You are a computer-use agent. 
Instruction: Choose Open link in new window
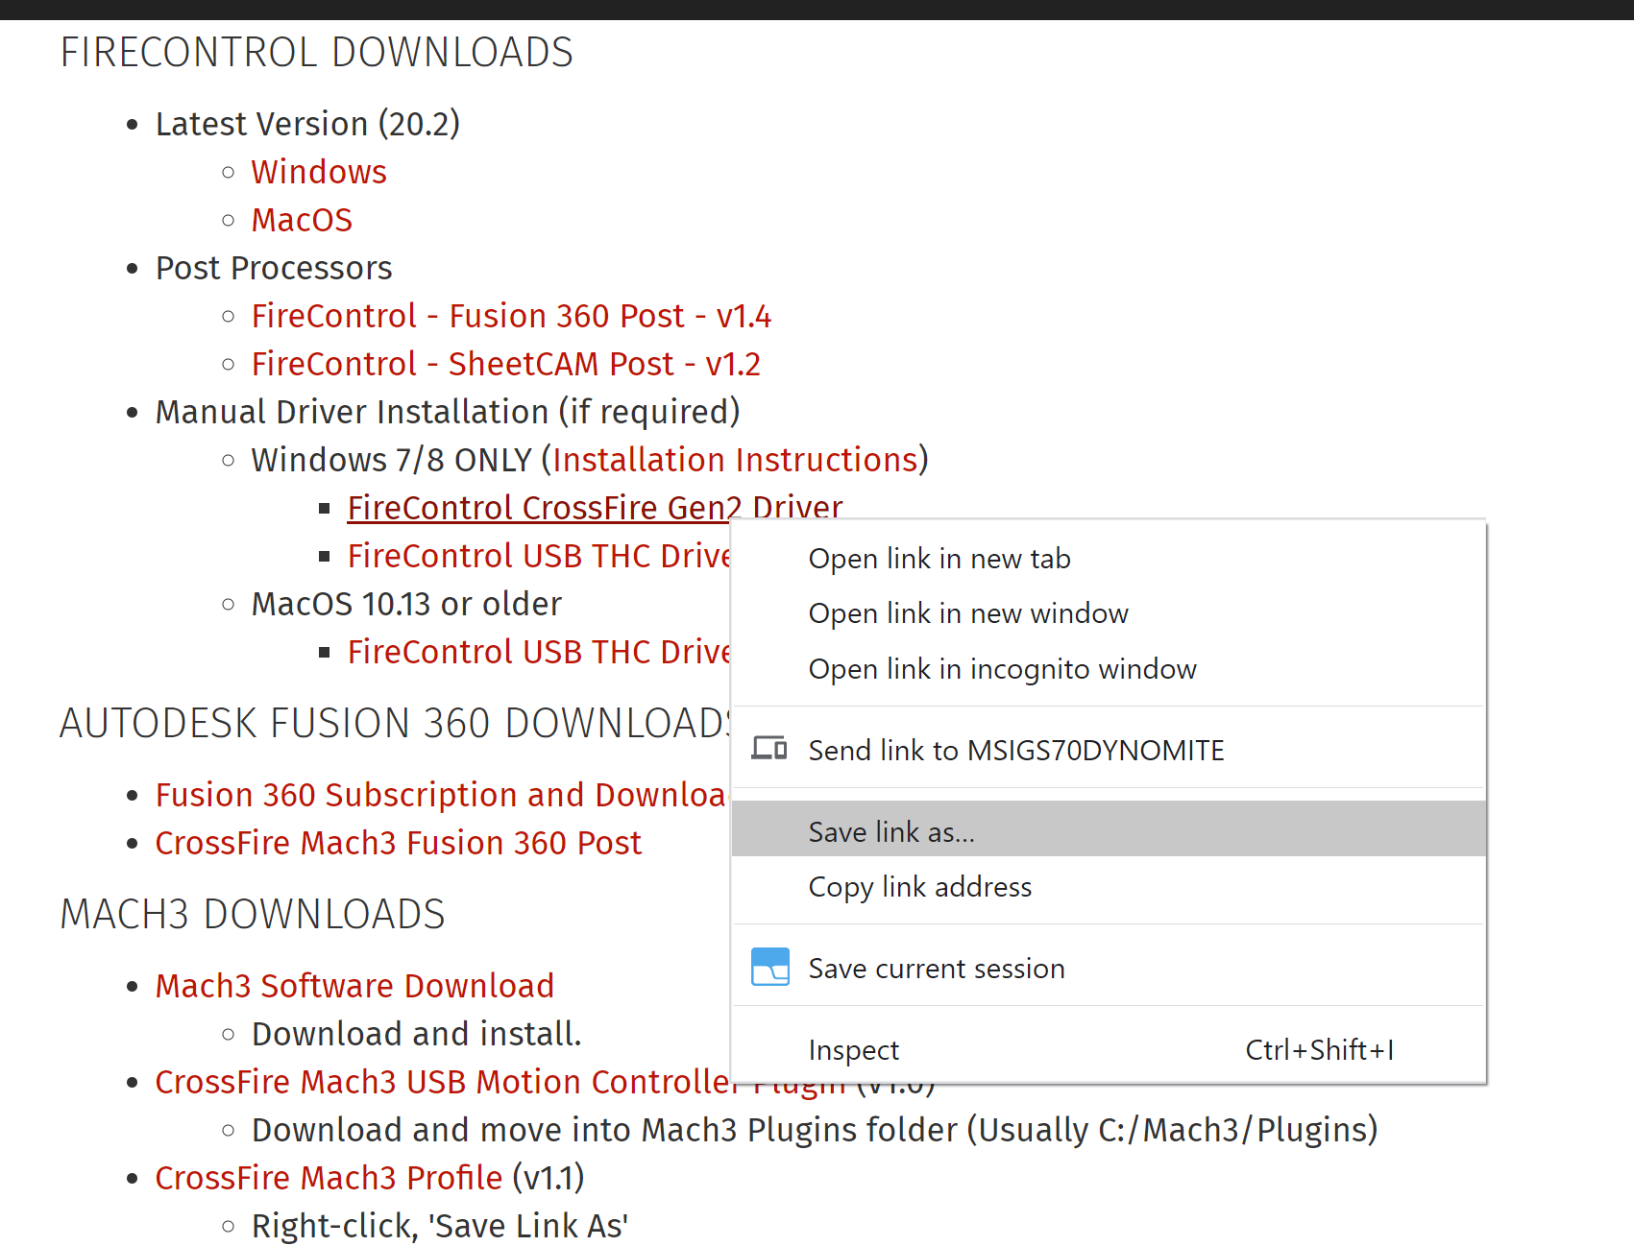point(1109,612)
